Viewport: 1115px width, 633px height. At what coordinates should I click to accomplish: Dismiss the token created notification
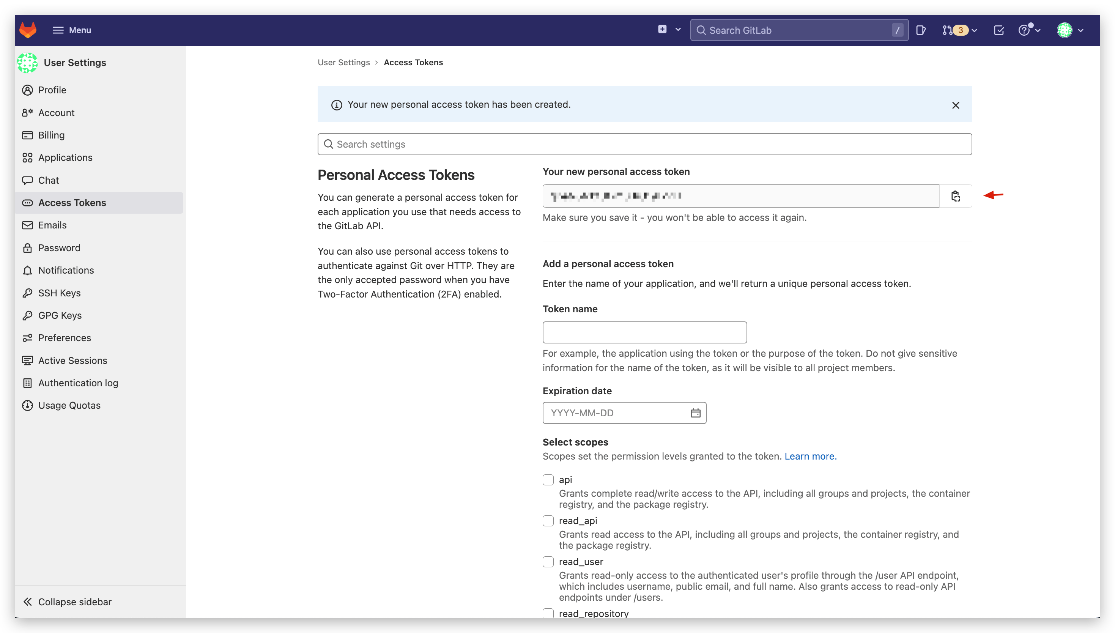[955, 105]
